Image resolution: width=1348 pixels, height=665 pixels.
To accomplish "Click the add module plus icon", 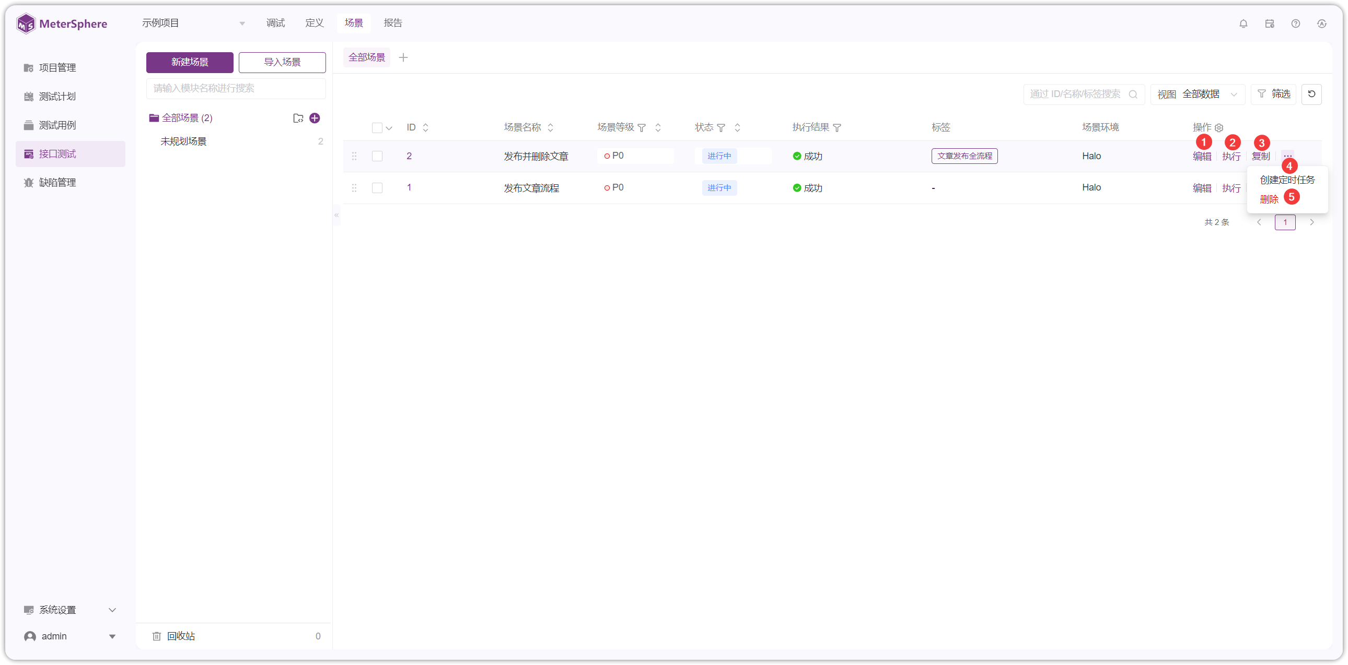I will pos(315,118).
